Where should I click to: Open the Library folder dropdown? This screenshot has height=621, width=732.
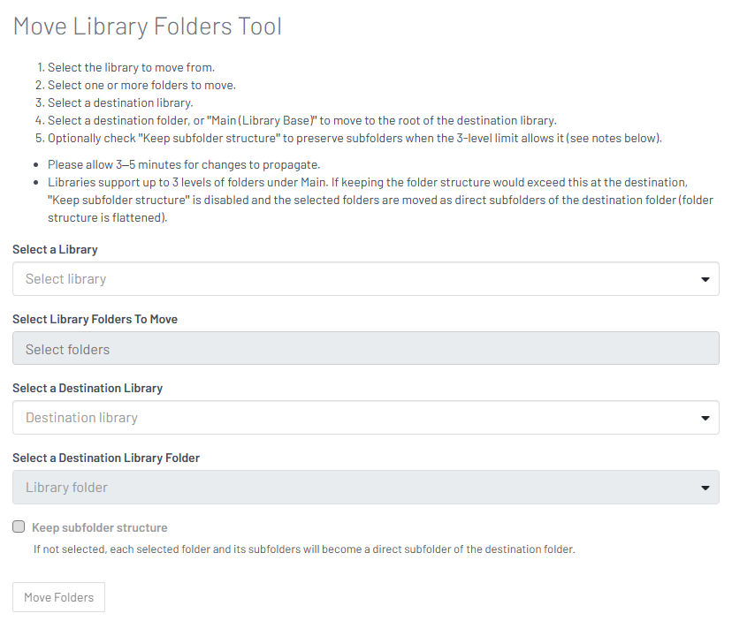(x=354, y=487)
